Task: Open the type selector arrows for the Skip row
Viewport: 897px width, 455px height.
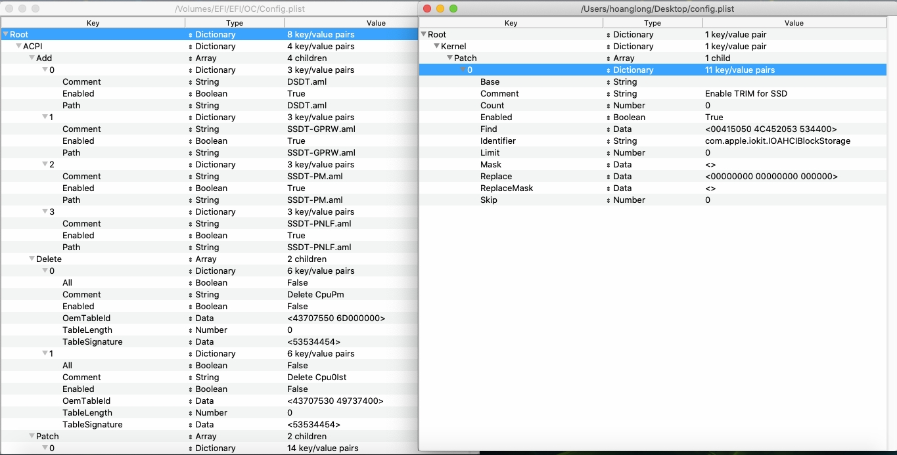Action: pyautogui.click(x=609, y=200)
